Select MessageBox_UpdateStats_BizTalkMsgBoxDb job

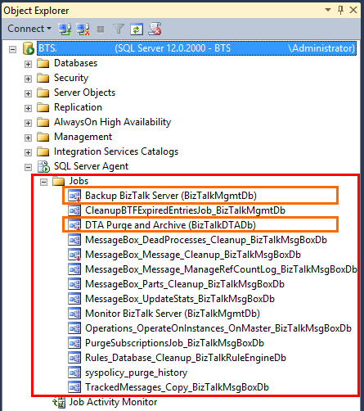180,299
